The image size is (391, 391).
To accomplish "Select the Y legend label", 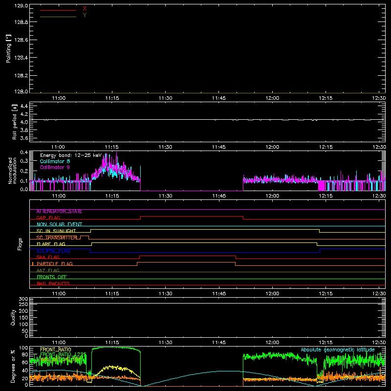I will 85,15.
